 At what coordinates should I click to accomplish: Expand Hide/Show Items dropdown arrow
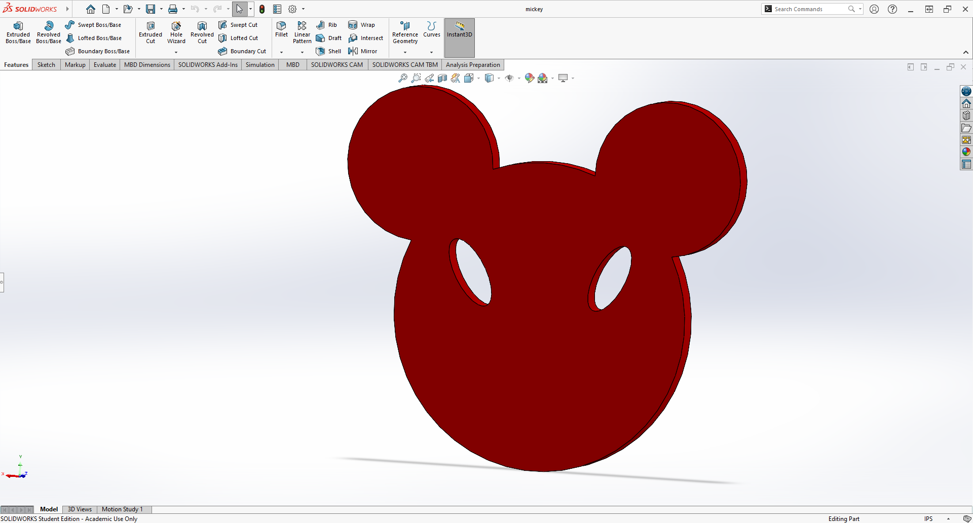tap(519, 78)
